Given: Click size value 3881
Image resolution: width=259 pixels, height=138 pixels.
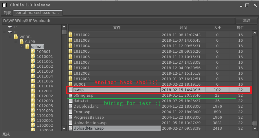Looking at the screenshot, I should pos(217,123).
